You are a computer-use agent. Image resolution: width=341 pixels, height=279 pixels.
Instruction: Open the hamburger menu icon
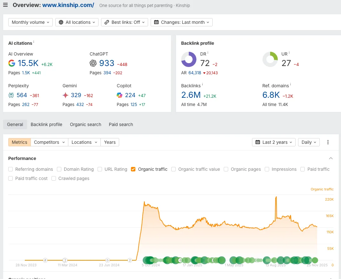pos(5,5)
